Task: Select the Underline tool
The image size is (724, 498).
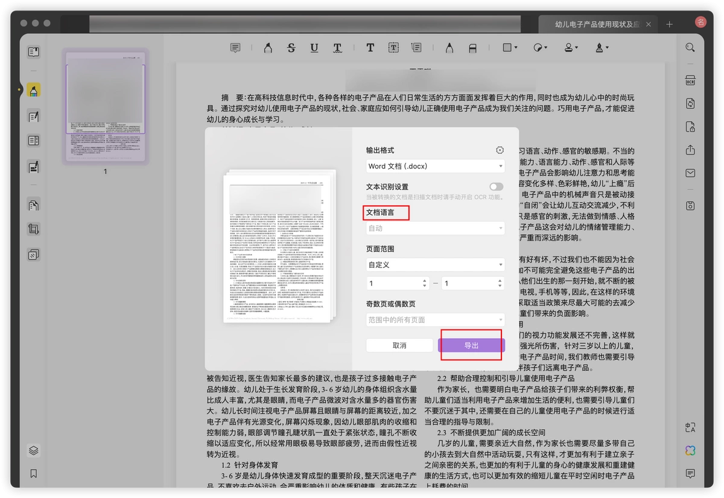Action: coord(314,48)
